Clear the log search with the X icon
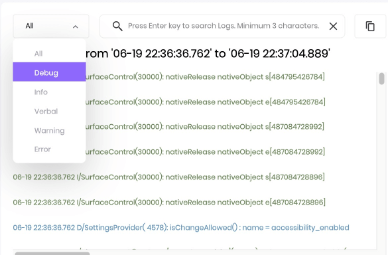388x255 pixels. (333, 26)
